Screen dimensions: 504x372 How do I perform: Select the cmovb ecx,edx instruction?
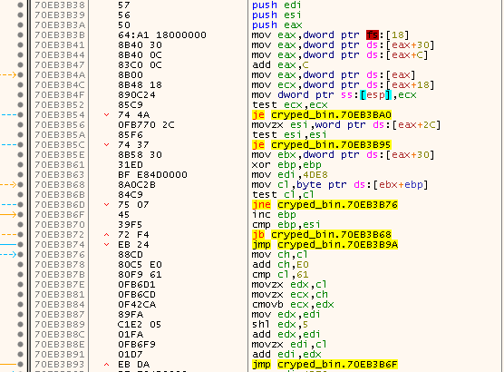[x=293, y=305]
